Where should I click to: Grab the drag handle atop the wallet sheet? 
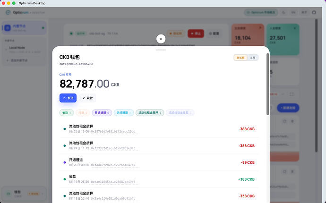[x=161, y=50]
